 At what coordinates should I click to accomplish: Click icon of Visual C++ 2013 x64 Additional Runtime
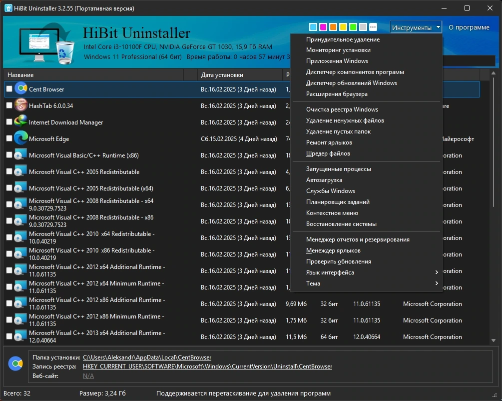[21, 336]
